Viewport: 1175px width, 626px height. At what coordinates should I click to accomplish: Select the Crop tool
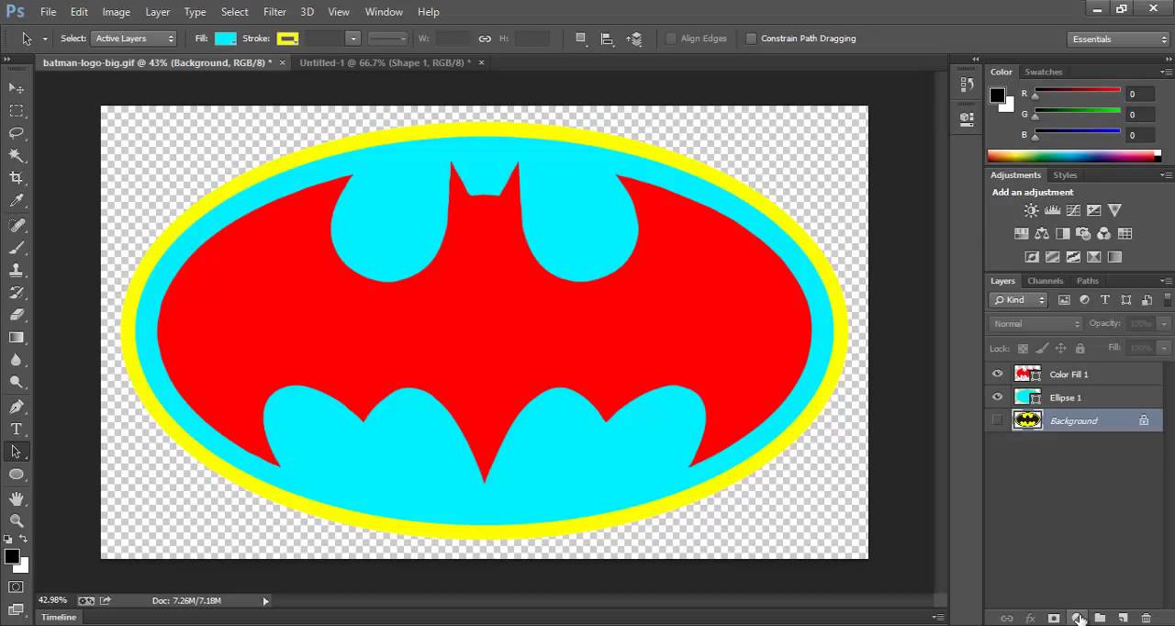(17, 178)
